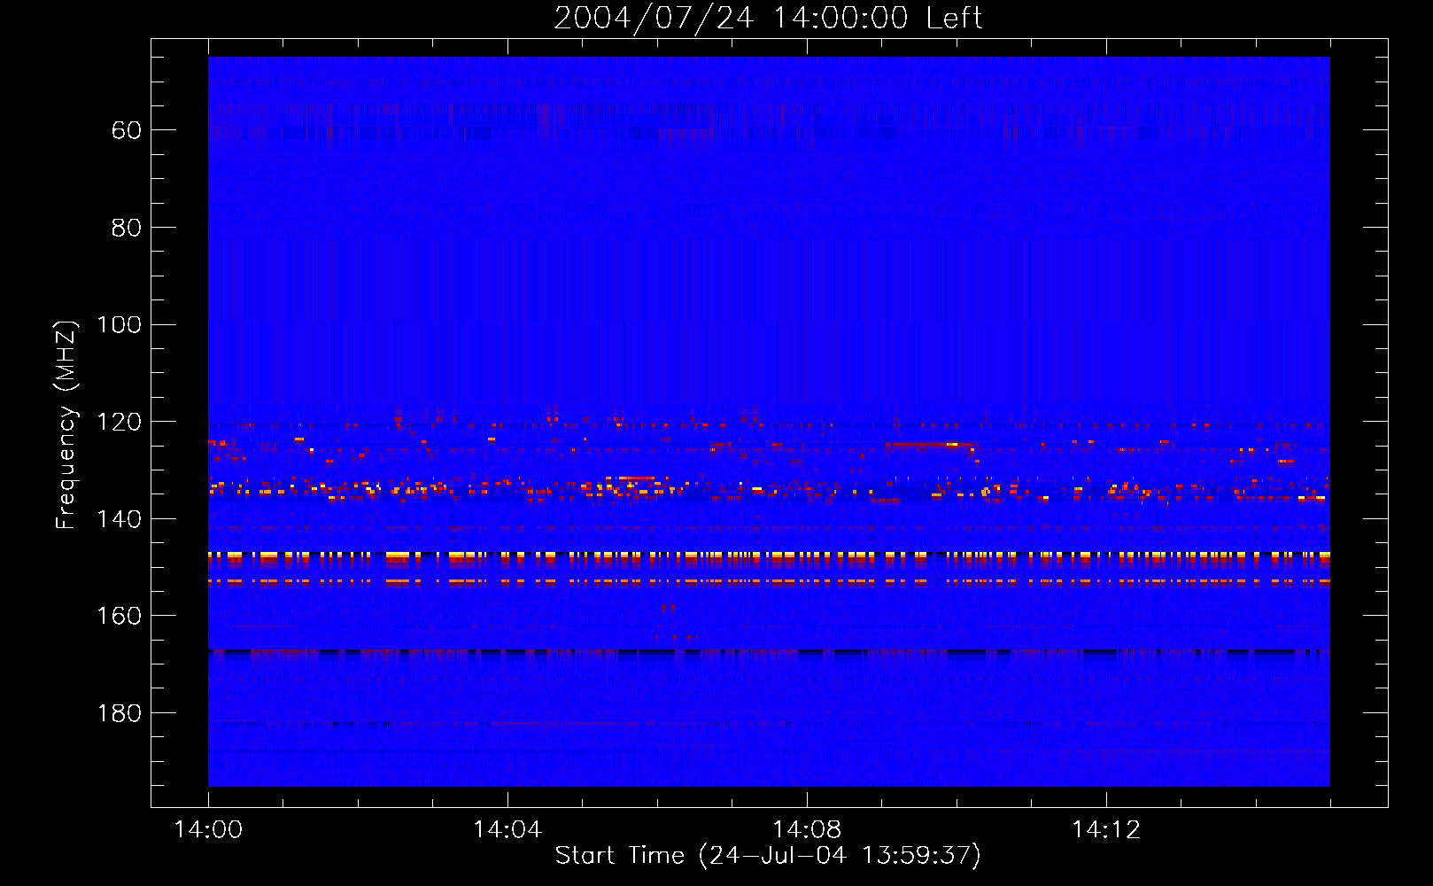Click the bright yellow emission band near 147 MHz
The width and height of the screenshot is (1433, 886).
point(769,557)
